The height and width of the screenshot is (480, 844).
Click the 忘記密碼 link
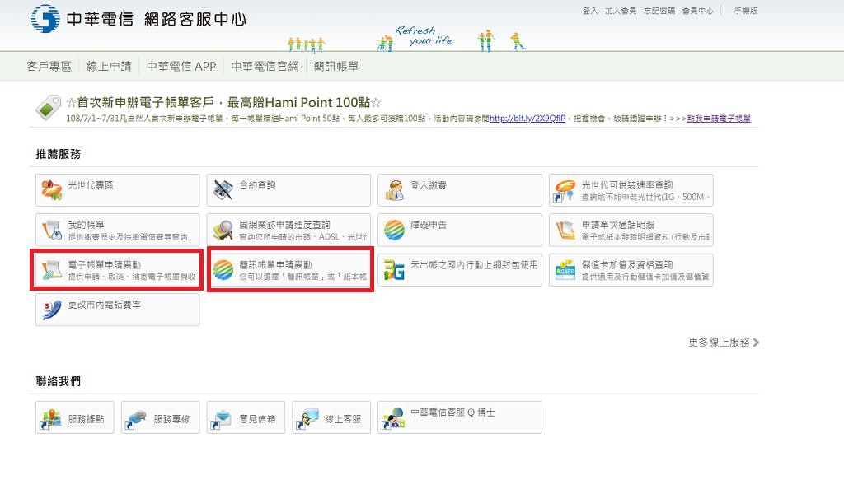coord(659,11)
